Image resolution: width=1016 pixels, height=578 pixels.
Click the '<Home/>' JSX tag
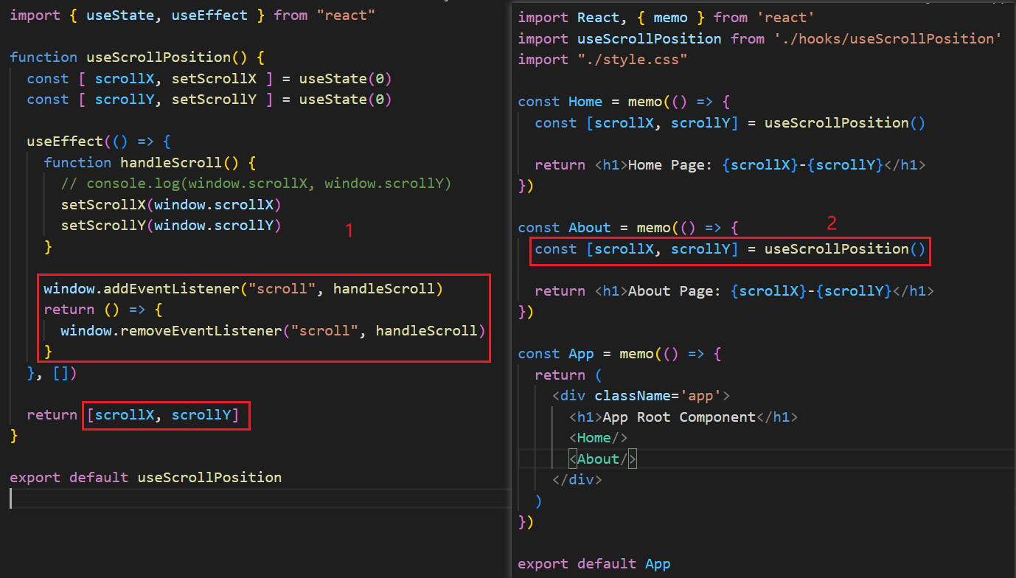click(x=599, y=438)
